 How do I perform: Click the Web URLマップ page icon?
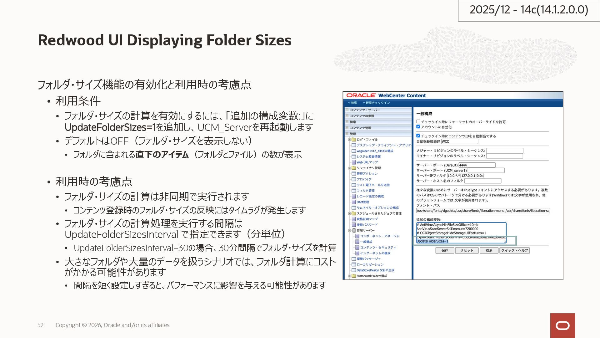click(354, 162)
